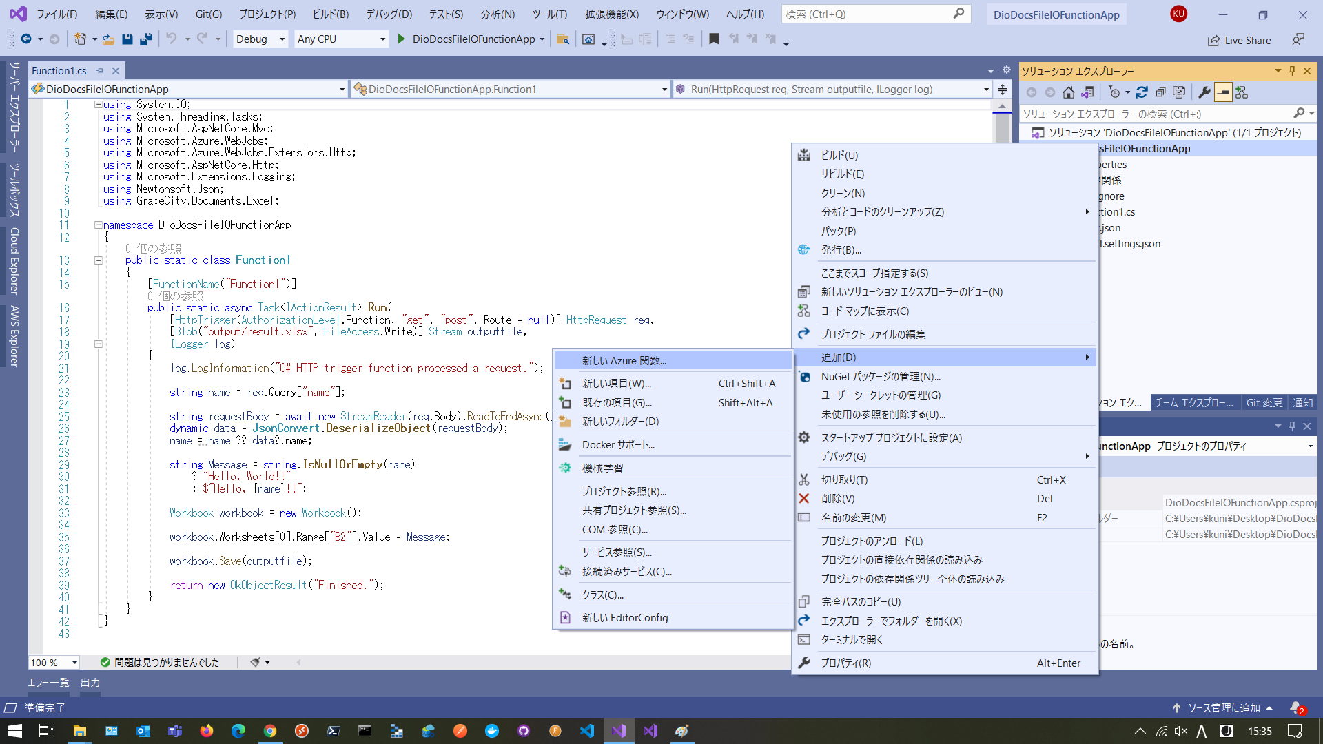Click the Live Share button
Viewport: 1323px width, 744px height.
click(x=1240, y=41)
